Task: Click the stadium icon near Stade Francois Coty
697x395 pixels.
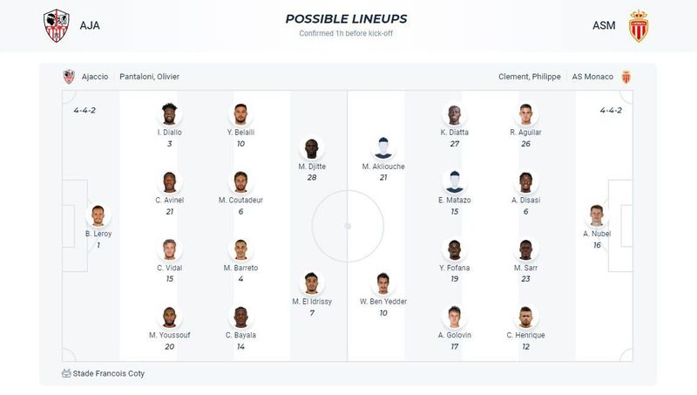Action: (x=66, y=373)
